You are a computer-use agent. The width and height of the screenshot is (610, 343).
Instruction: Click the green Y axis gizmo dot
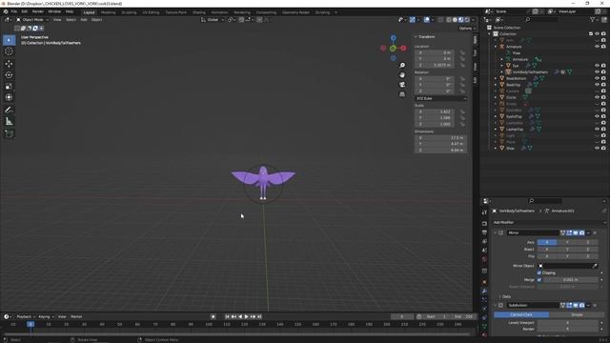[393, 49]
